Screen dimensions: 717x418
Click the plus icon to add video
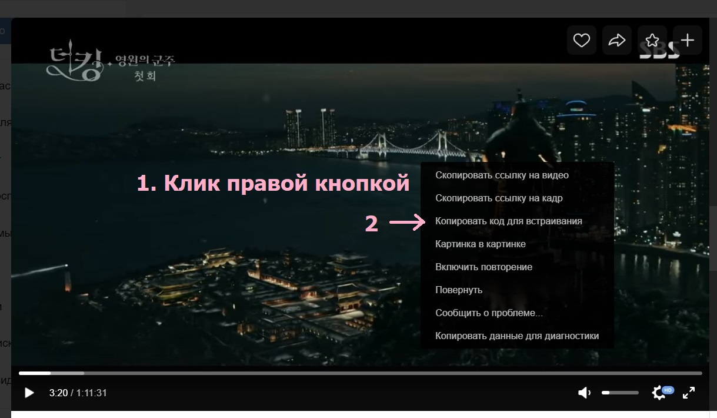[687, 40]
